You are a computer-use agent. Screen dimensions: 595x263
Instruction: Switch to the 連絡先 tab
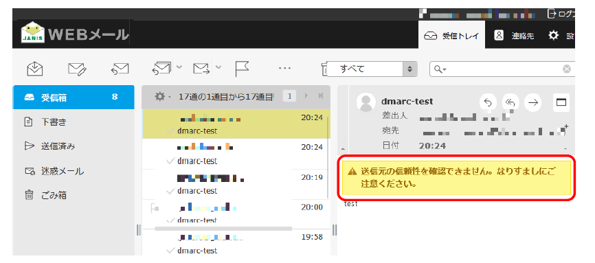click(514, 36)
